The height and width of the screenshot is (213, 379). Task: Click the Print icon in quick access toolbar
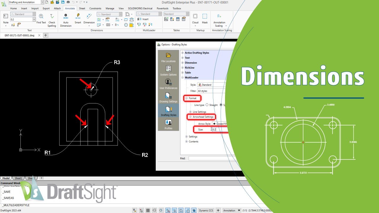(68, 2)
